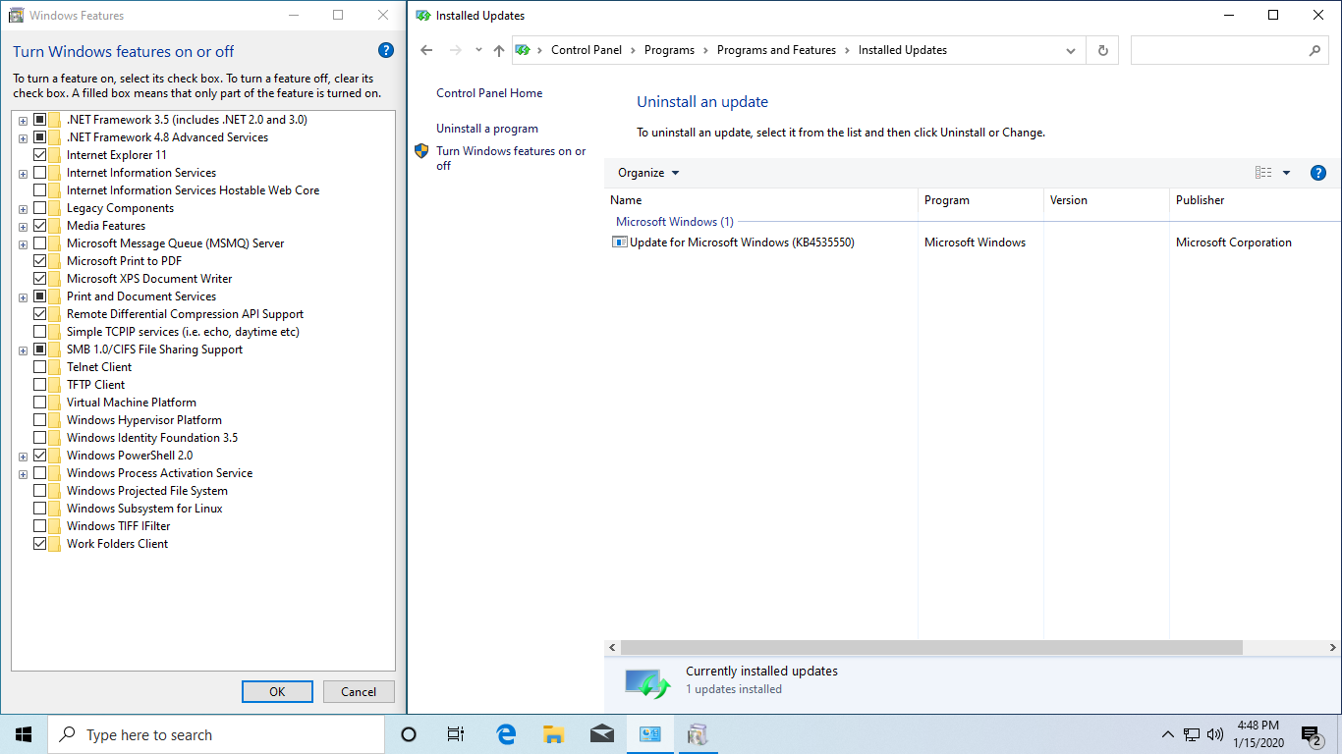1342x754 pixels.
Task: Click OK in Windows Features
Action: (x=277, y=691)
